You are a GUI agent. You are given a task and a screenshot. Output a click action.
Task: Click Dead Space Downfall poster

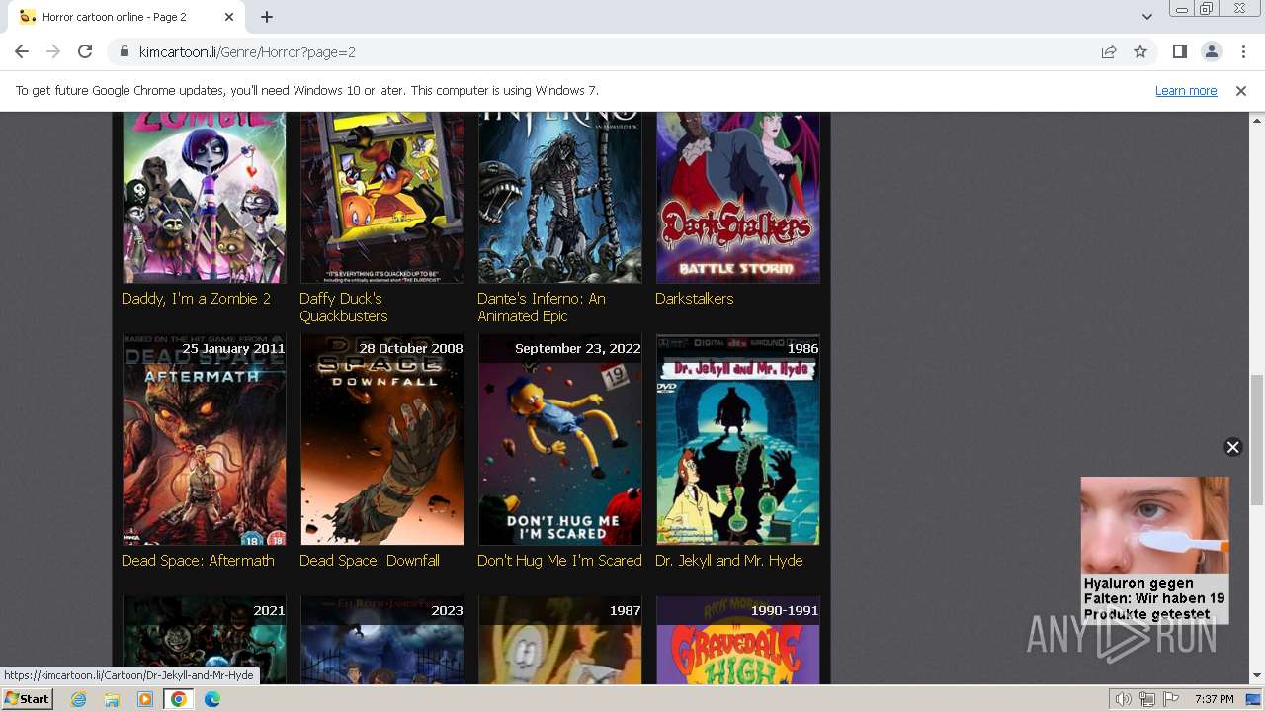click(x=382, y=439)
